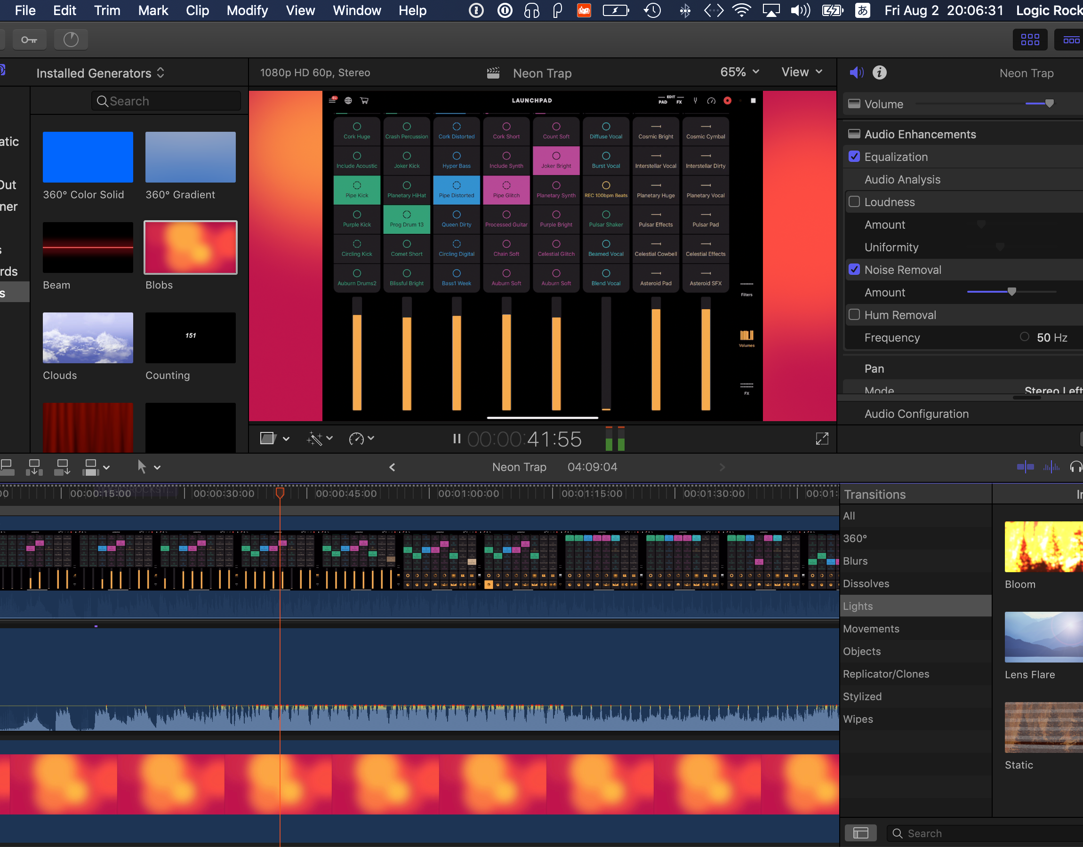1083x847 pixels.
Task: Click the overwrite clip button
Action: pos(91,467)
